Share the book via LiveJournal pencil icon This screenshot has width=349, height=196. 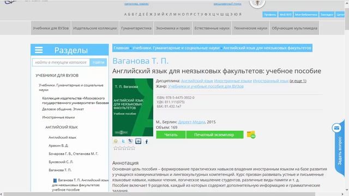(131, 142)
